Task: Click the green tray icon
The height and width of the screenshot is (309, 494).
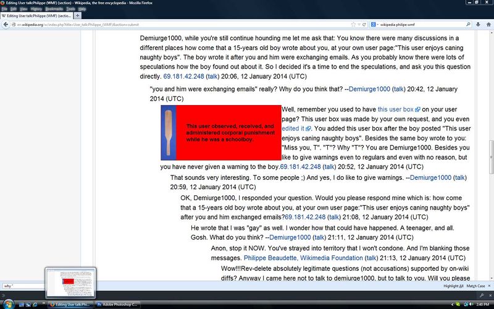Action: tap(457, 305)
